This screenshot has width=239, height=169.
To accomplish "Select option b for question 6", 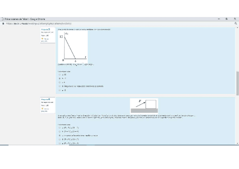I will coord(59,131).
